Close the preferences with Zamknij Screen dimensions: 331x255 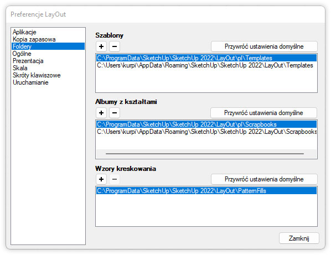pyautogui.click(x=299, y=238)
